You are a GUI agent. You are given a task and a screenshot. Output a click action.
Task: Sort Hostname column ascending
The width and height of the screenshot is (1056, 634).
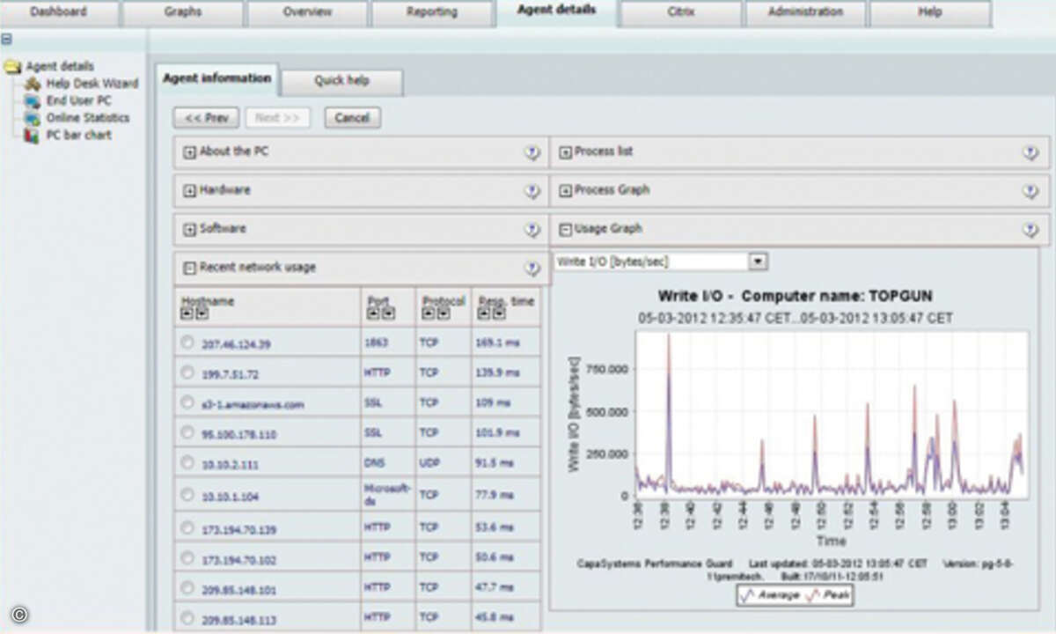pyautogui.click(x=187, y=313)
